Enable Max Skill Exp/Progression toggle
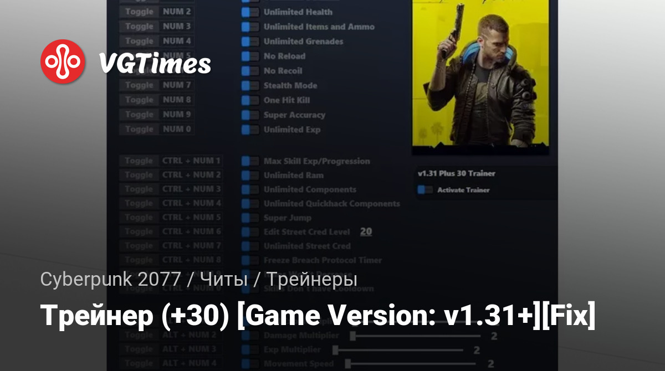This screenshot has width=665, height=371. (250, 161)
